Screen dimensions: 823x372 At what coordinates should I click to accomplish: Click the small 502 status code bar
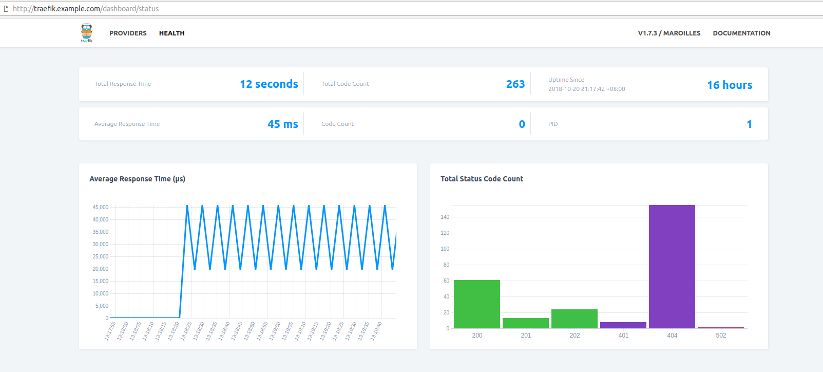[721, 327]
